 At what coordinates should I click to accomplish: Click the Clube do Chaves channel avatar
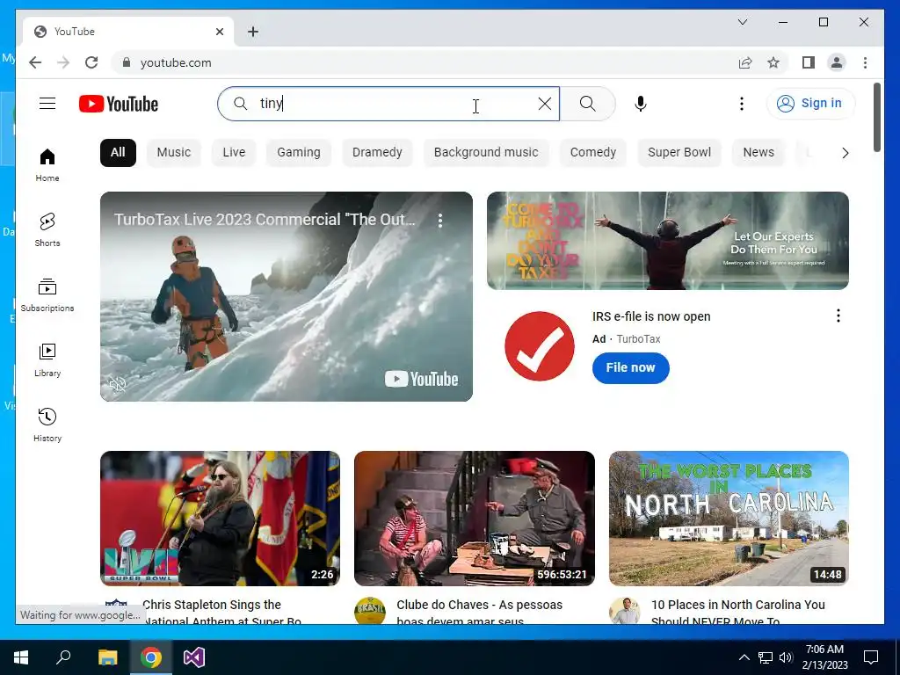click(370, 612)
